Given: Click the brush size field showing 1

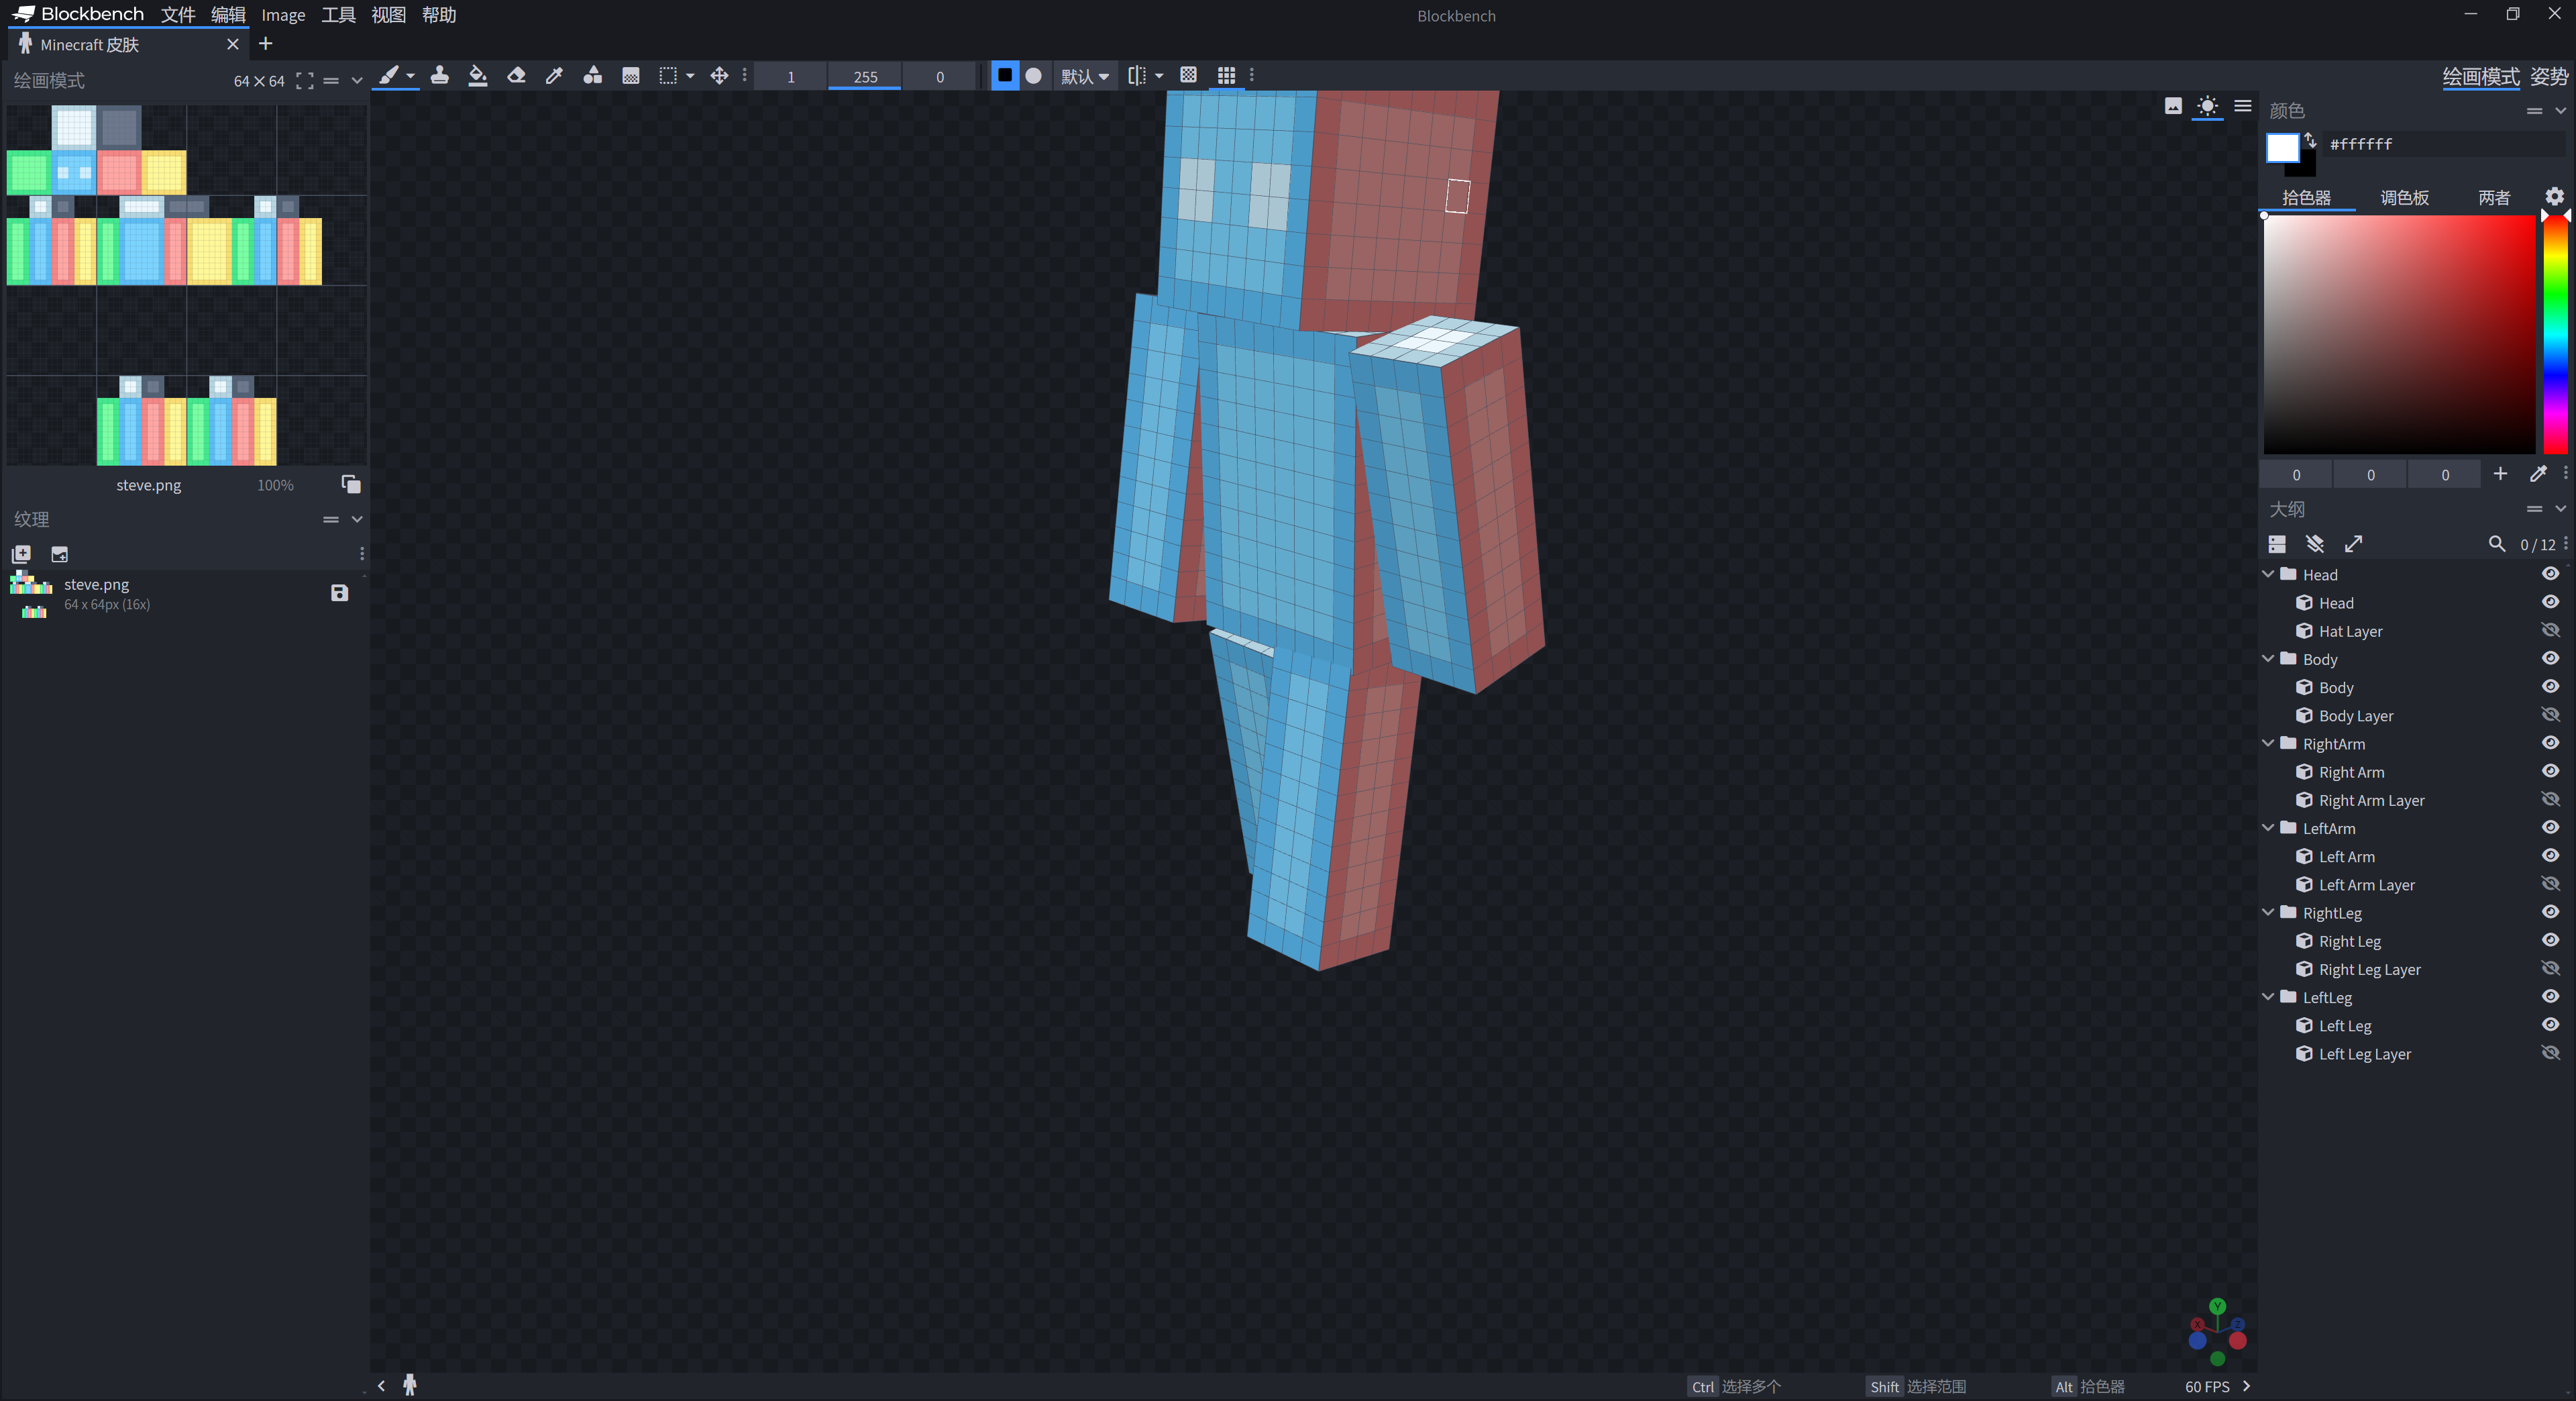Looking at the screenshot, I should point(790,76).
